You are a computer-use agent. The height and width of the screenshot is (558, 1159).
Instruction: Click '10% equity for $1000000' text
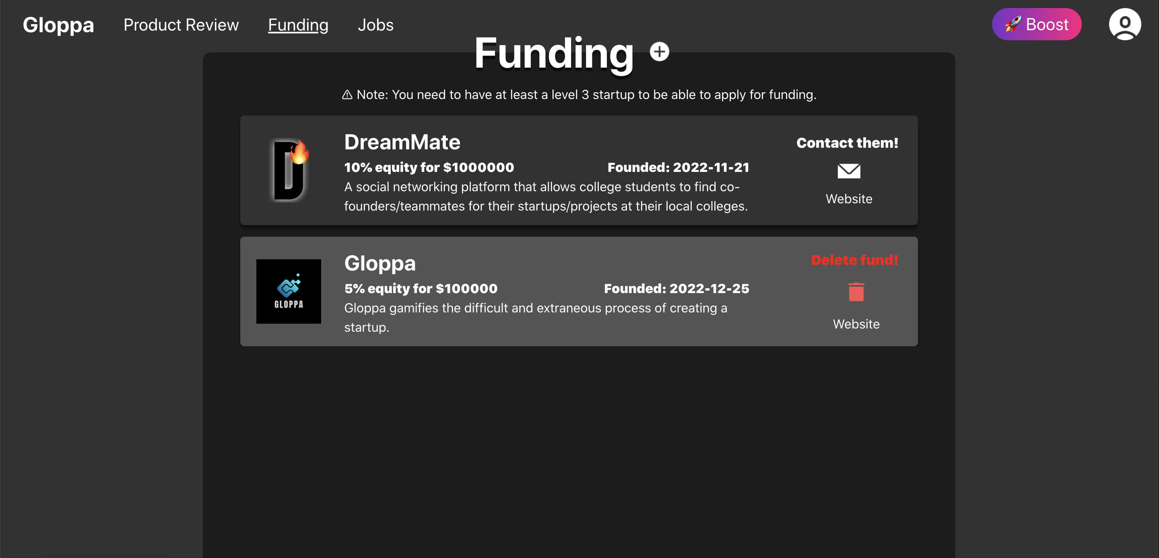429,167
